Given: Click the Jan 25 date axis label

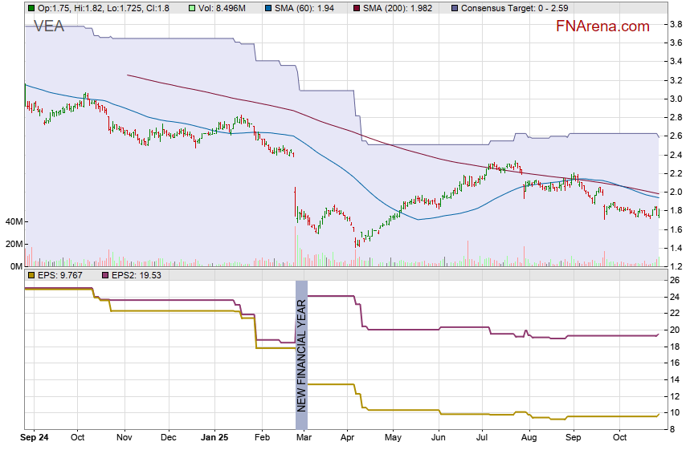Looking at the screenshot, I should 214,438.
